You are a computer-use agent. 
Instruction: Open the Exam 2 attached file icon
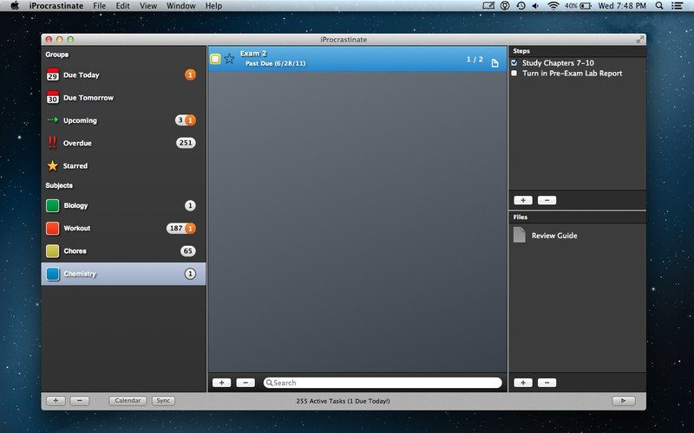(x=494, y=63)
